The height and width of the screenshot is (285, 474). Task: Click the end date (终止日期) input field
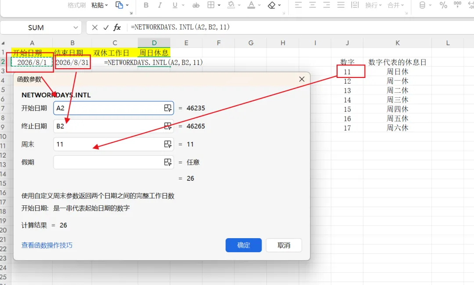[x=113, y=126]
